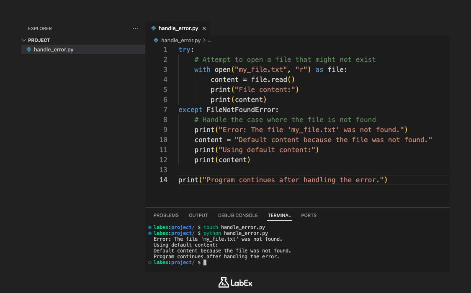
Task: Click the hollow circle beside the last prompt
Action: click(150, 262)
